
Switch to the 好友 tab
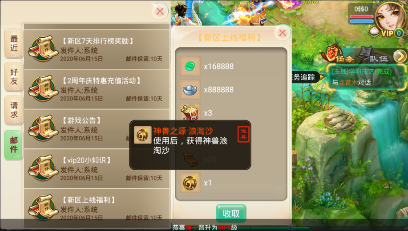tap(14, 77)
